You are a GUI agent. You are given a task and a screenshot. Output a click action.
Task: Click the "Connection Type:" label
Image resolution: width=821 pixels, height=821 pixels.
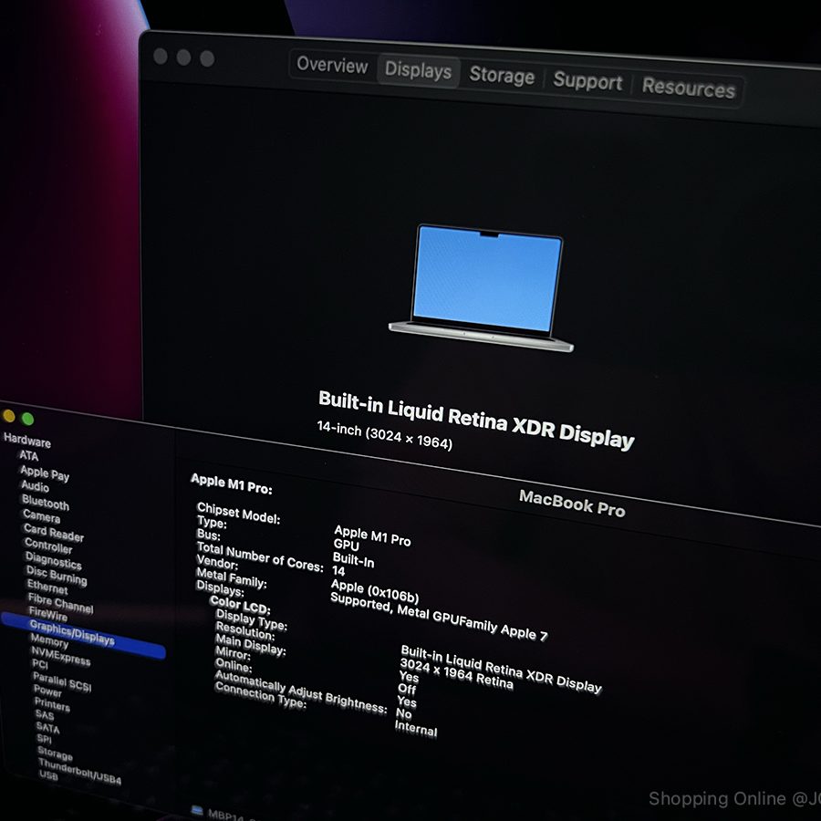(x=260, y=695)
